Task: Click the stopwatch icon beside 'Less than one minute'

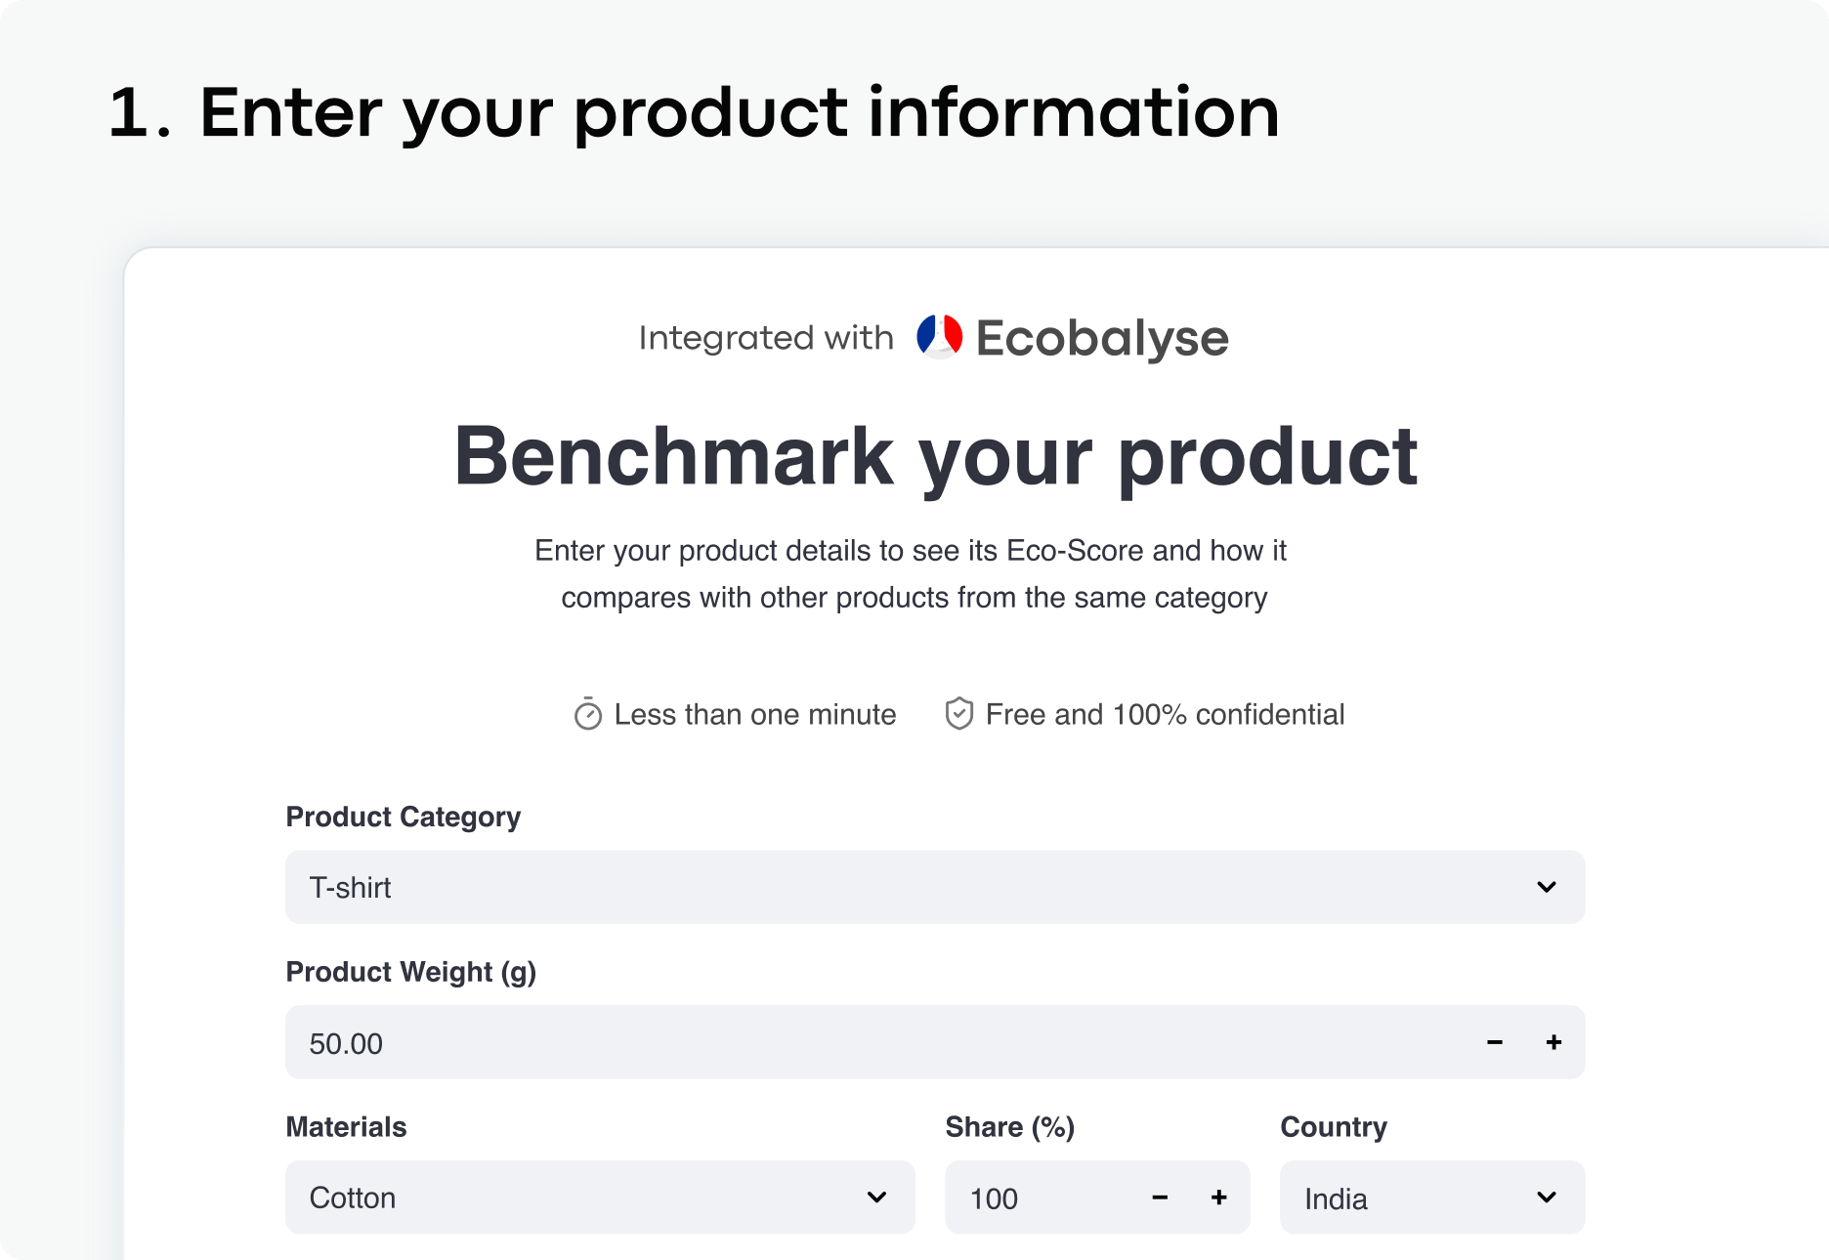Action: tap(587, 715)
